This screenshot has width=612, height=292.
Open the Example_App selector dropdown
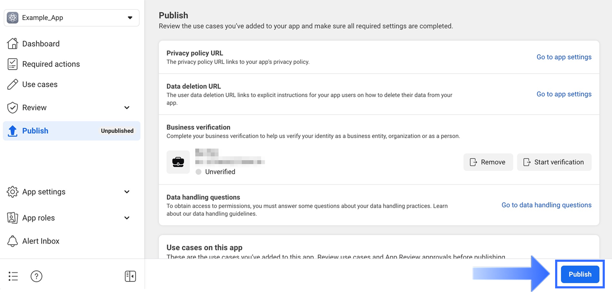[x=130, y=18]
